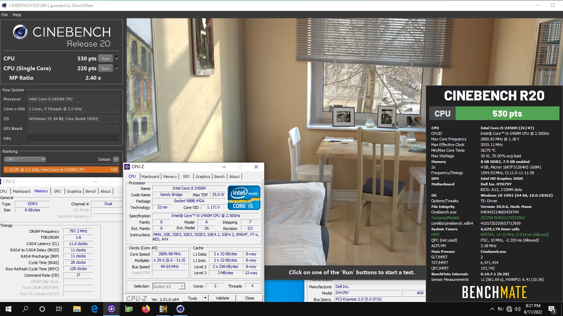Open File Explorer from the taskbar
The width and height of the screenshot is (563, 316).
[x=77, y=309]
